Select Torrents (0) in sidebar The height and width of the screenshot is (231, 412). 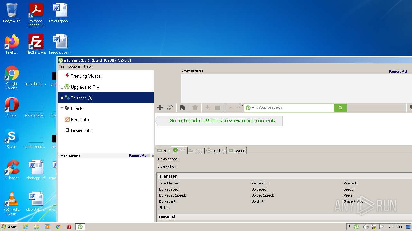point(106,98)
